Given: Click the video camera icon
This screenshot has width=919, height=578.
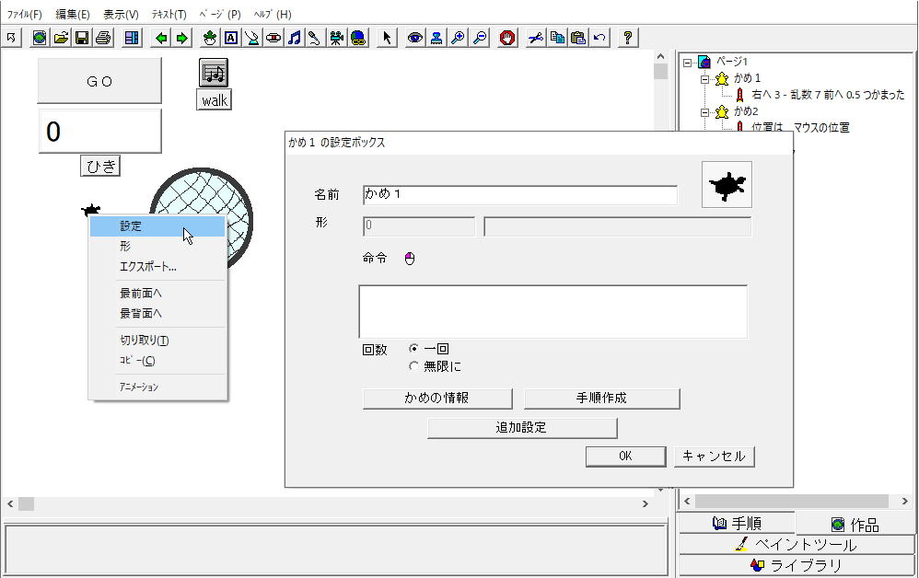Looking at the screenshot, I should click(336, 38).
